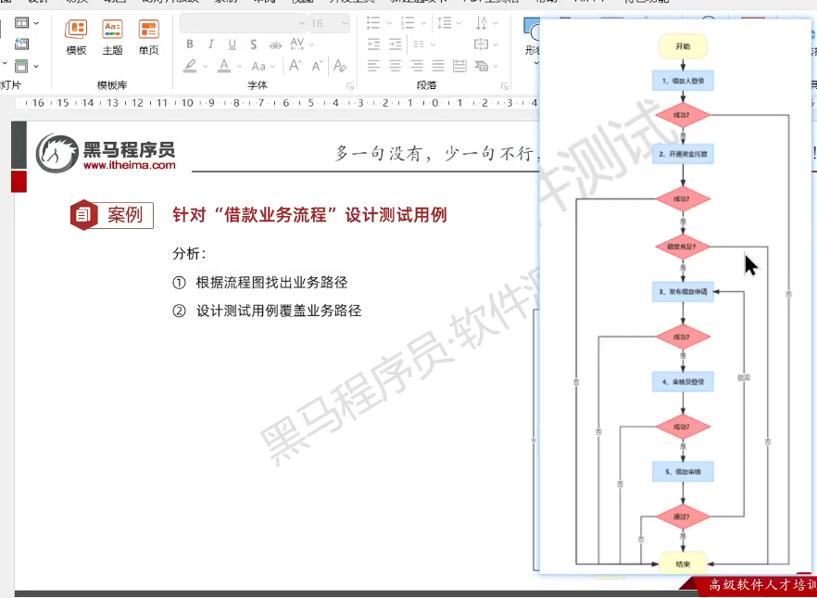Click the 结束 end node in the flowchart
Image resolution: width=817 pixels, height=598 pixels.
point(683,564)
